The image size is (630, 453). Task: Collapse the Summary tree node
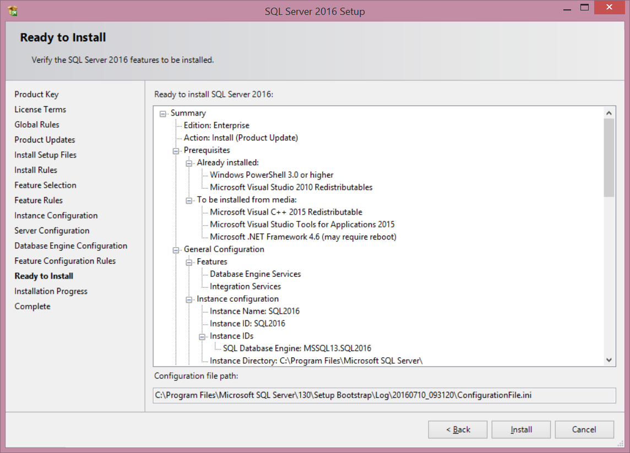pyautogui.click(x=162, y=114)
